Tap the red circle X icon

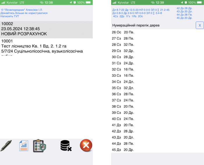(x=86, y=145)
